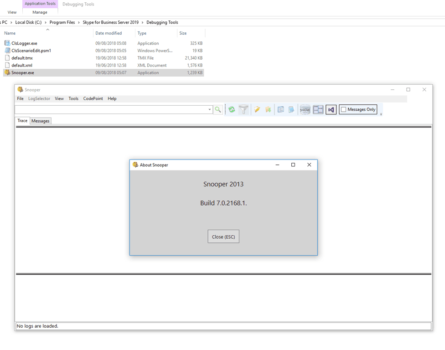This screenshot has height=350, width=445.
Task: Open the search box dropdown arrow
Action: coord(210,109)
